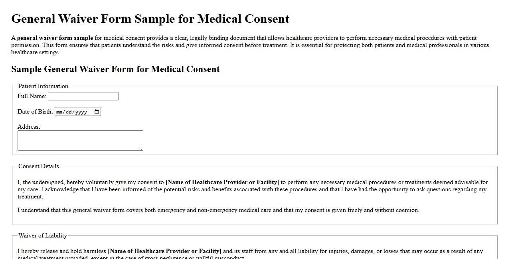Click the Date of Birth label text
The height and width of the screenshot is (259, 510).
35,112
